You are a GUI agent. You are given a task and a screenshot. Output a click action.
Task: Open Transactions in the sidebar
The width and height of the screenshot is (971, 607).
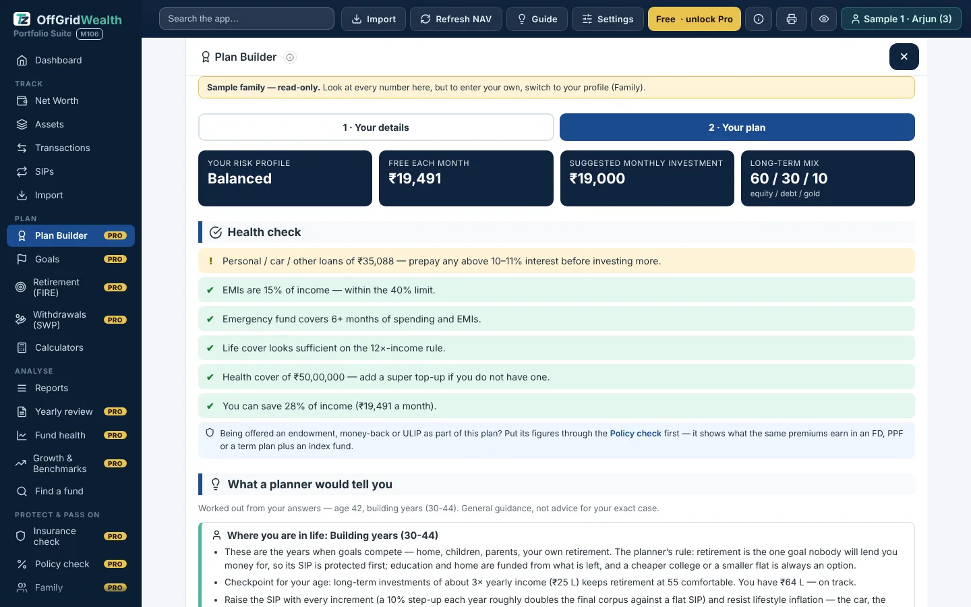71,148
